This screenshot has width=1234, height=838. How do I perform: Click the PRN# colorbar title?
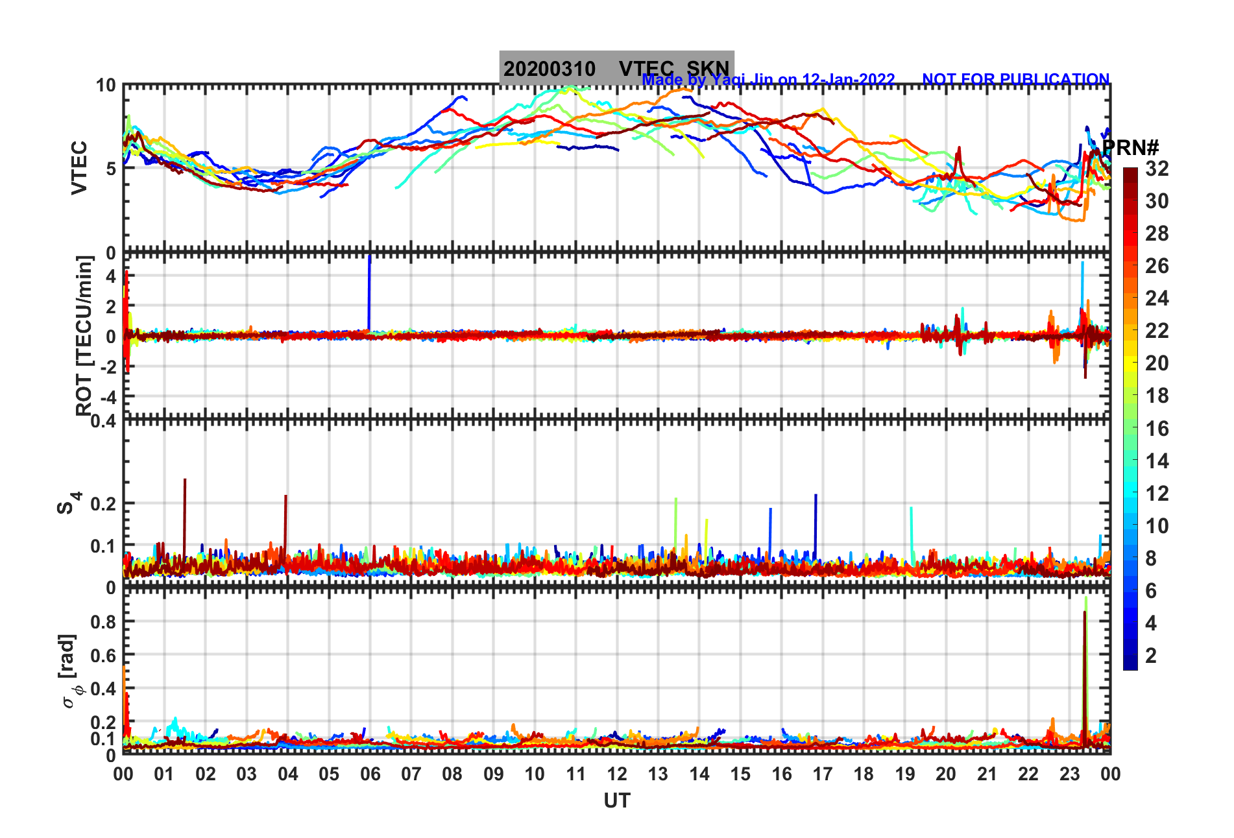(1130, 148)
